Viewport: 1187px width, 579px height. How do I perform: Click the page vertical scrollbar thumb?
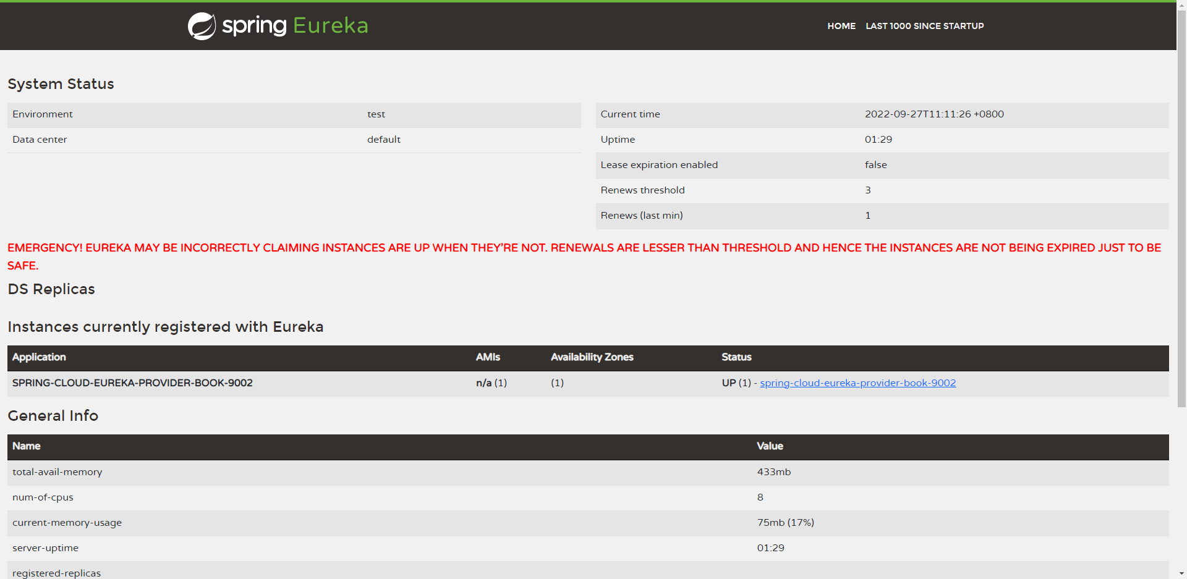1181,209
